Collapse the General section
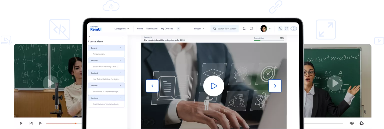The height and width of the screenshot is (129, 384). click(x=120, y=48)
